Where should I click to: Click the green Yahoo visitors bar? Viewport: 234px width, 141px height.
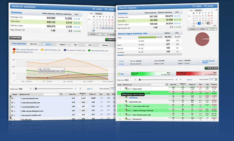pos(147,37)
